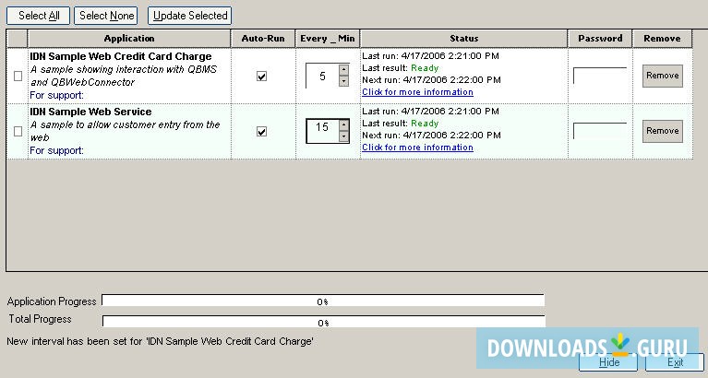Image resolution: width=708 pixels, height=378 pixels.
Task: Toggle Auto-Run for IDN Sample Web Credit Card Charge
Action: pos(261,76)
